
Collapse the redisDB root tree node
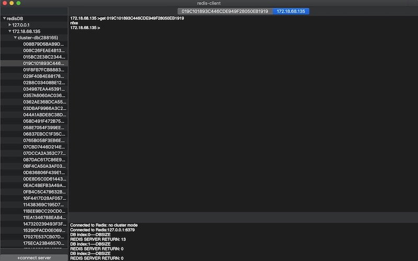point(4,18)
